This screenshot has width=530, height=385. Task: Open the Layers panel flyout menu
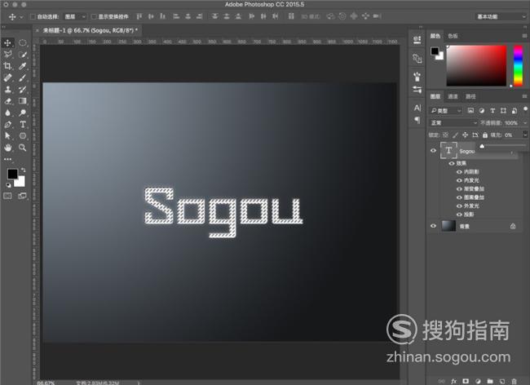(524, 96)
